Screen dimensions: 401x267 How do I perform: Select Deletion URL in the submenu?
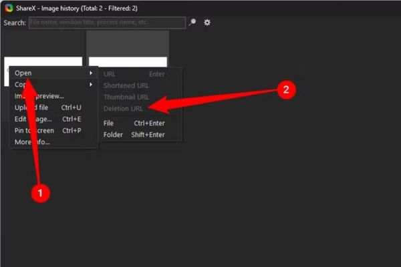pyautogui.click(x=140, y=109)
